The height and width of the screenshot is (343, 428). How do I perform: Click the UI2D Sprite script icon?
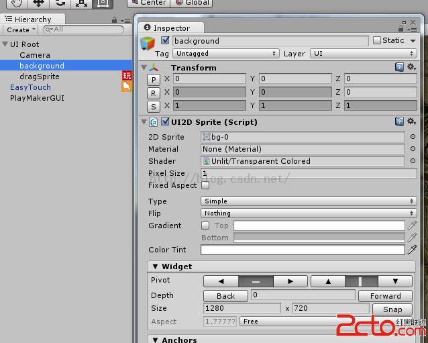click(154, 122)
